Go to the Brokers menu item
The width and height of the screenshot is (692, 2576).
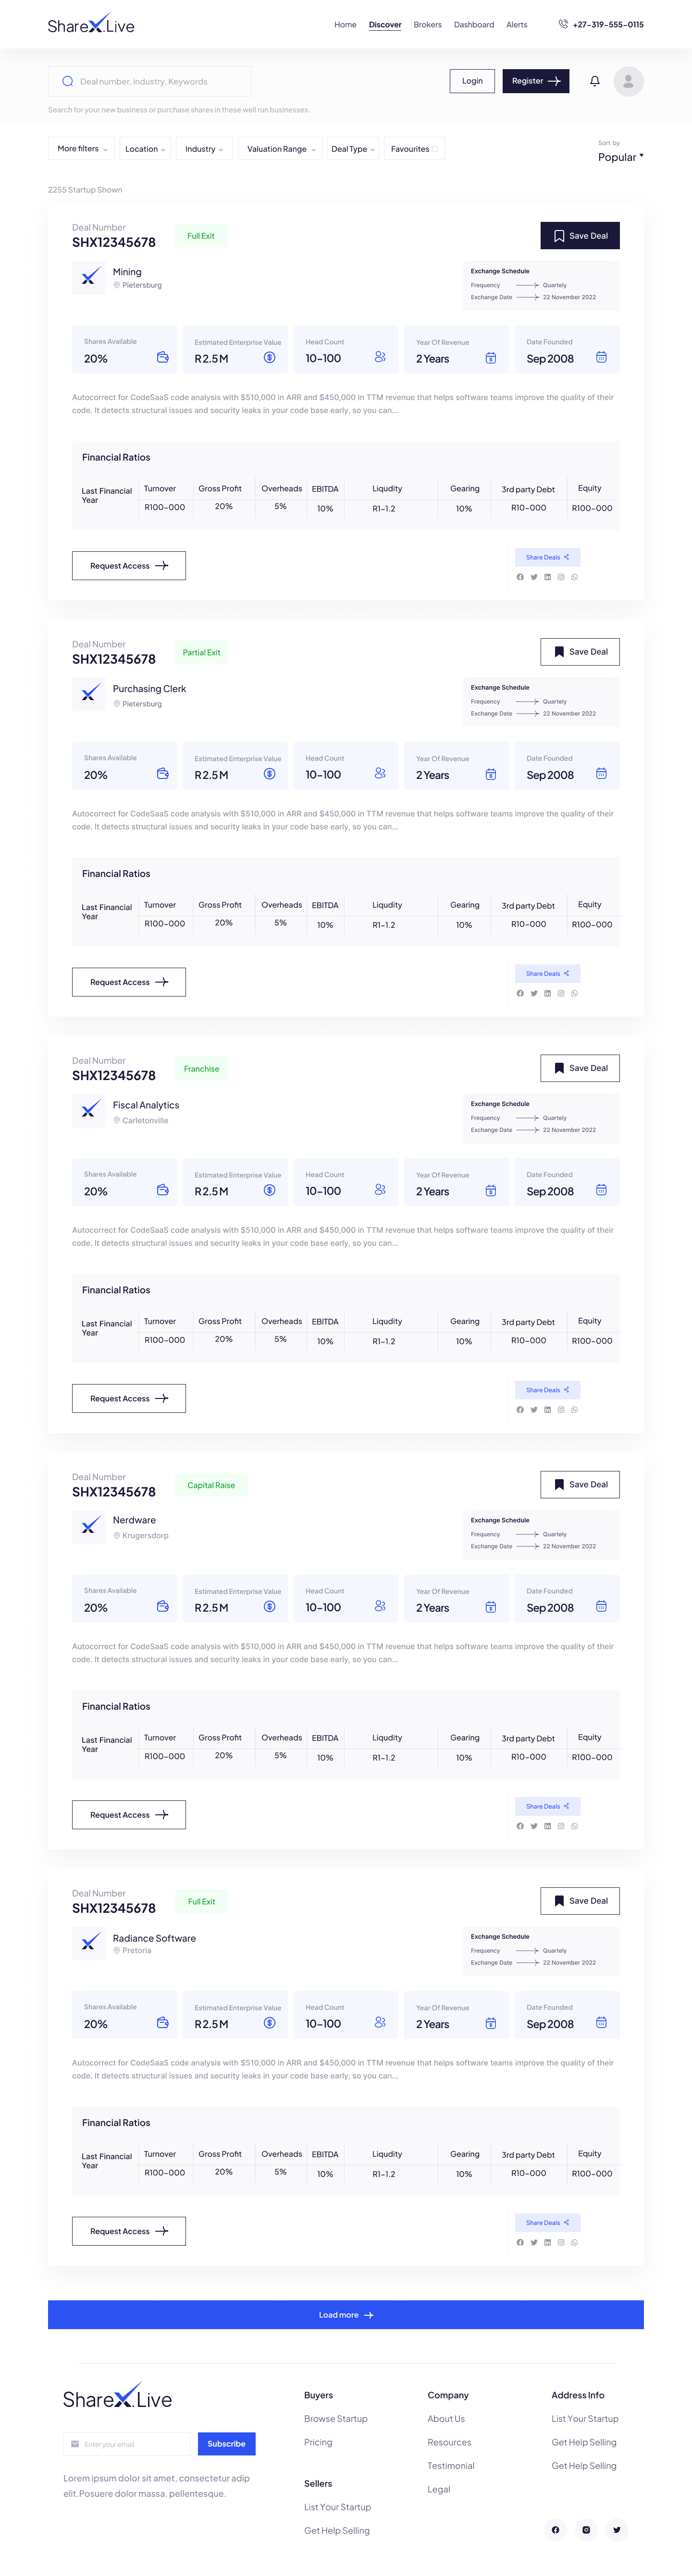tap(428, 25)
